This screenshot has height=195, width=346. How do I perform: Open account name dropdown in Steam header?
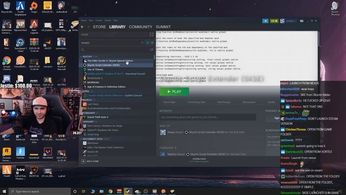(291, 21)
